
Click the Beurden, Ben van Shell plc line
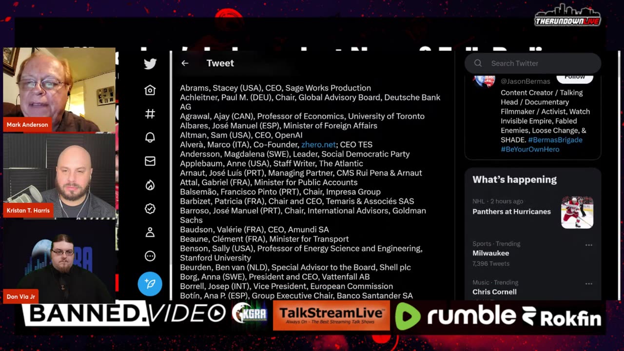click(x=295, y=267)
